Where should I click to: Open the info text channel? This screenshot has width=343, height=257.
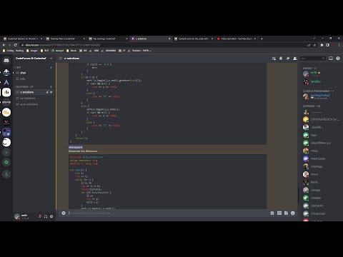34,79
